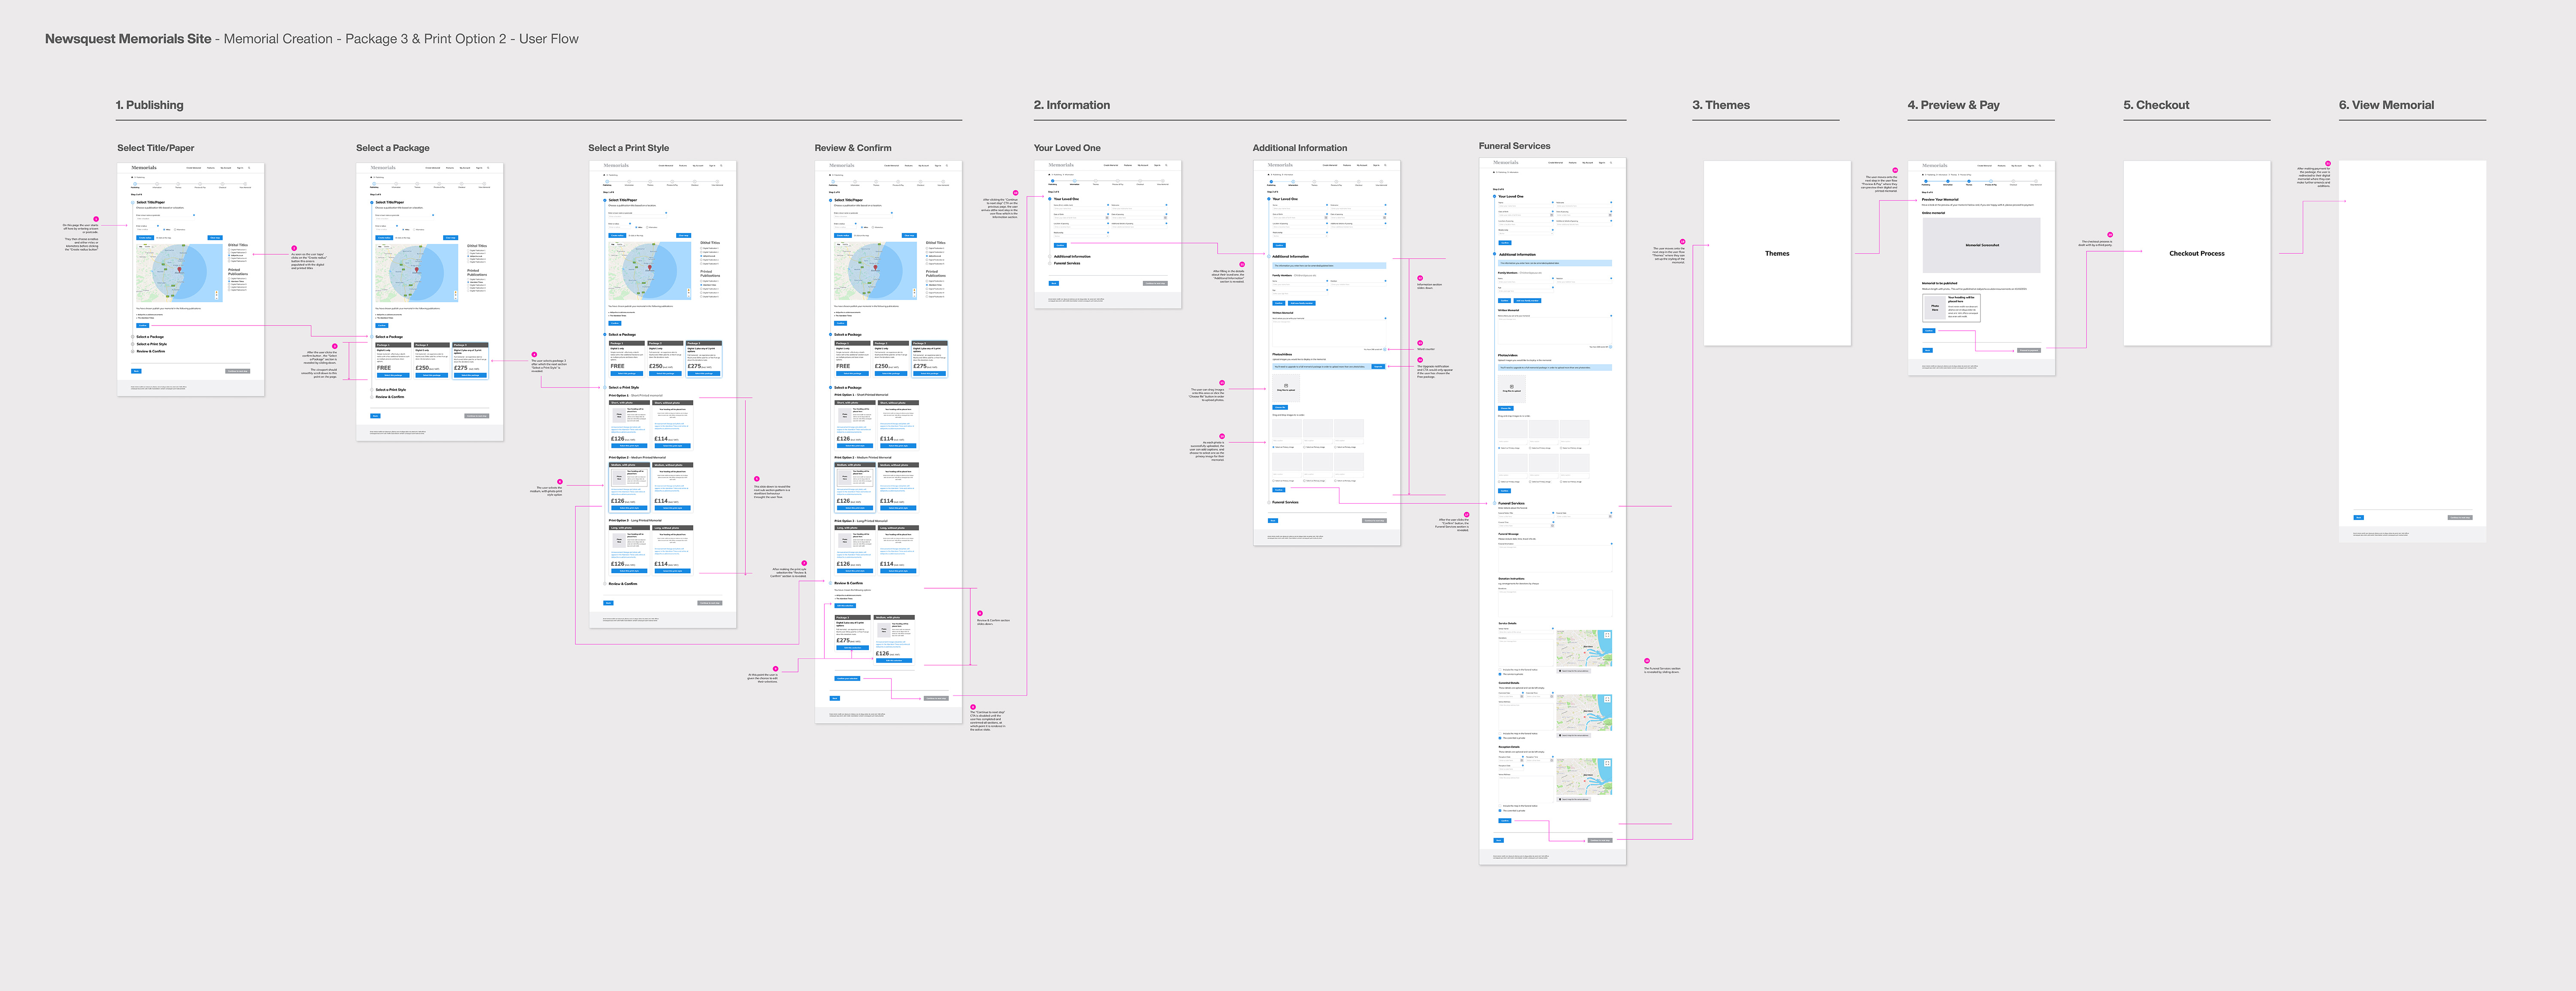Expand 'Select a Package' section on Select Title/Paper page
Image resolution: width=2576 pixels, height=991 pixels.
point(150,337)
